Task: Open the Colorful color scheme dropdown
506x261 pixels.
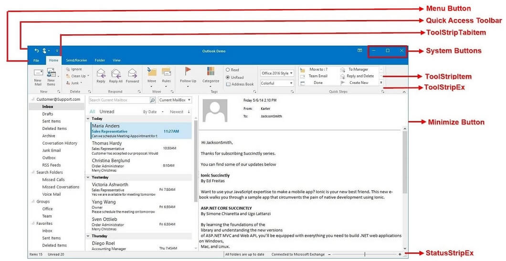Action: [277, 83]
